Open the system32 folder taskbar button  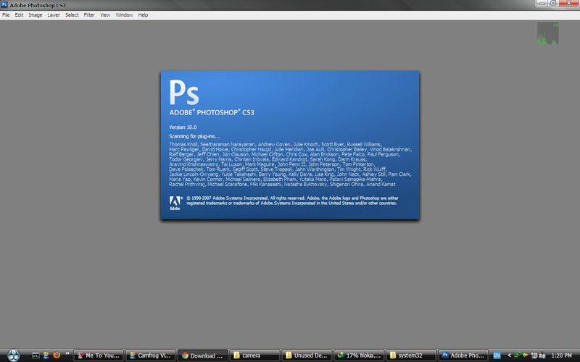point(411,355)
